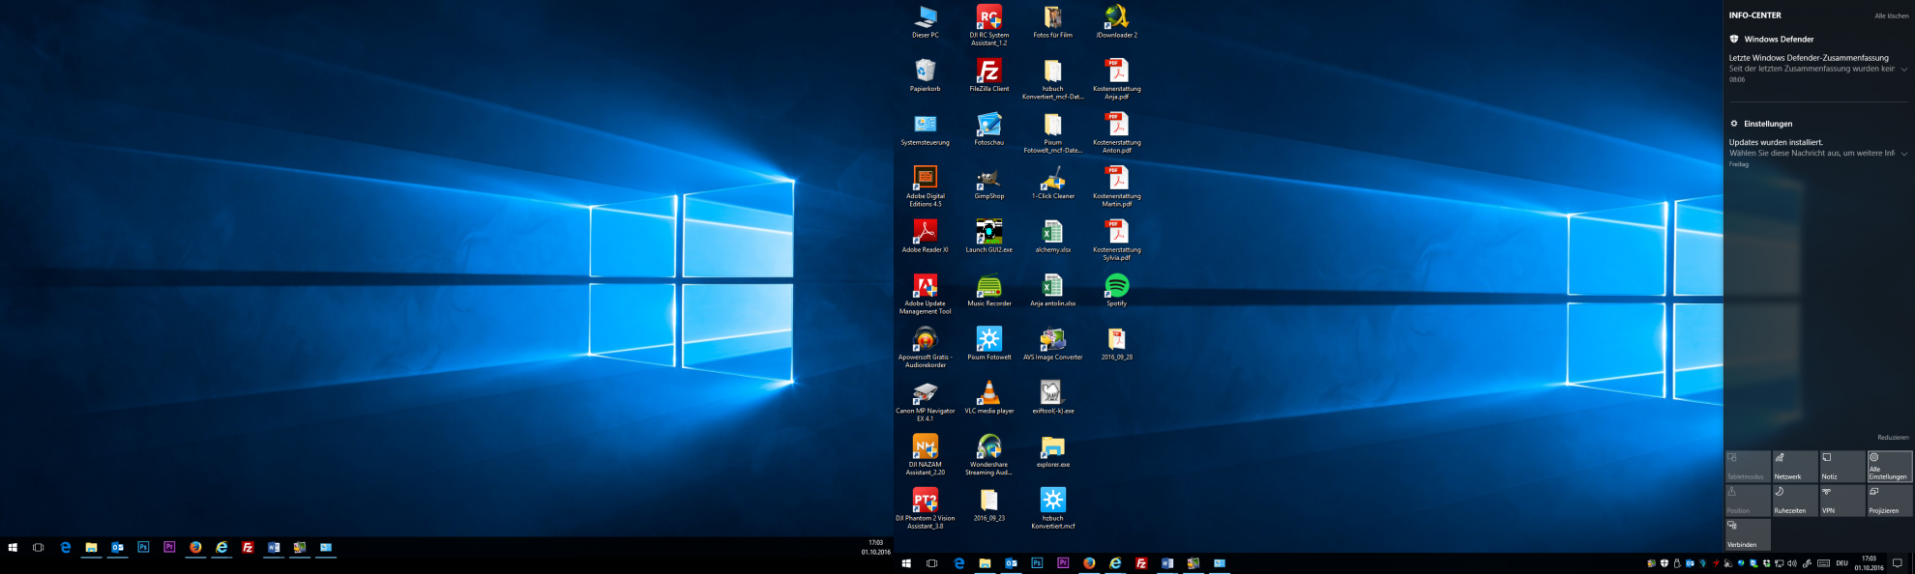Open the Alle Einstellungen tile
This screenshot has width=1915, height=574.
[x=1889, y=466]
